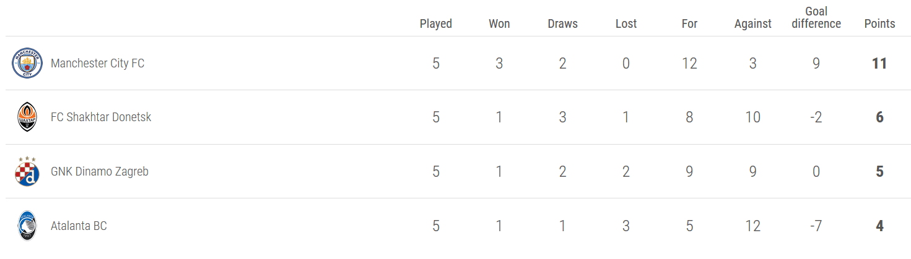The width and height of the screenshot is (911, 259).
Task: Select Atalanta's goal difference of -7
Action: (816, 226)
